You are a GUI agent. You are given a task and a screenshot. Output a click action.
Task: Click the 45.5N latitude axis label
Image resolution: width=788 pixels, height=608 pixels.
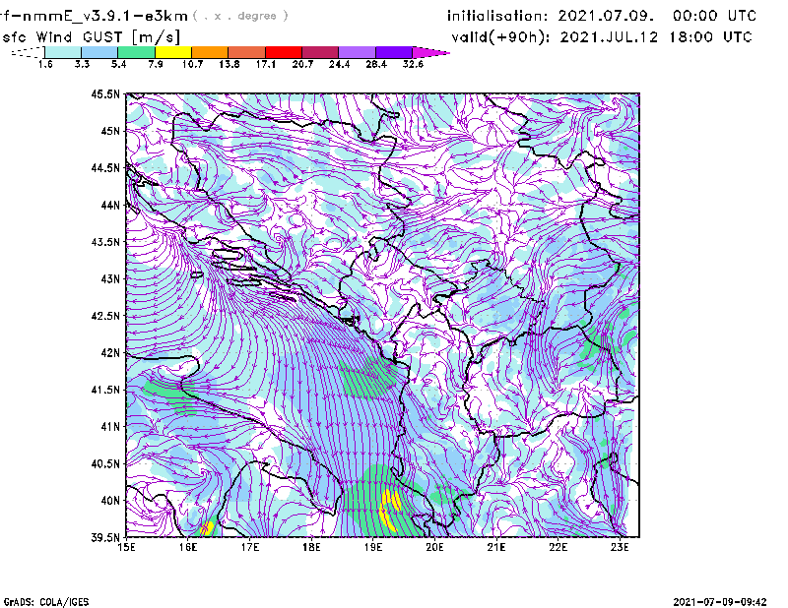point(105,93)
